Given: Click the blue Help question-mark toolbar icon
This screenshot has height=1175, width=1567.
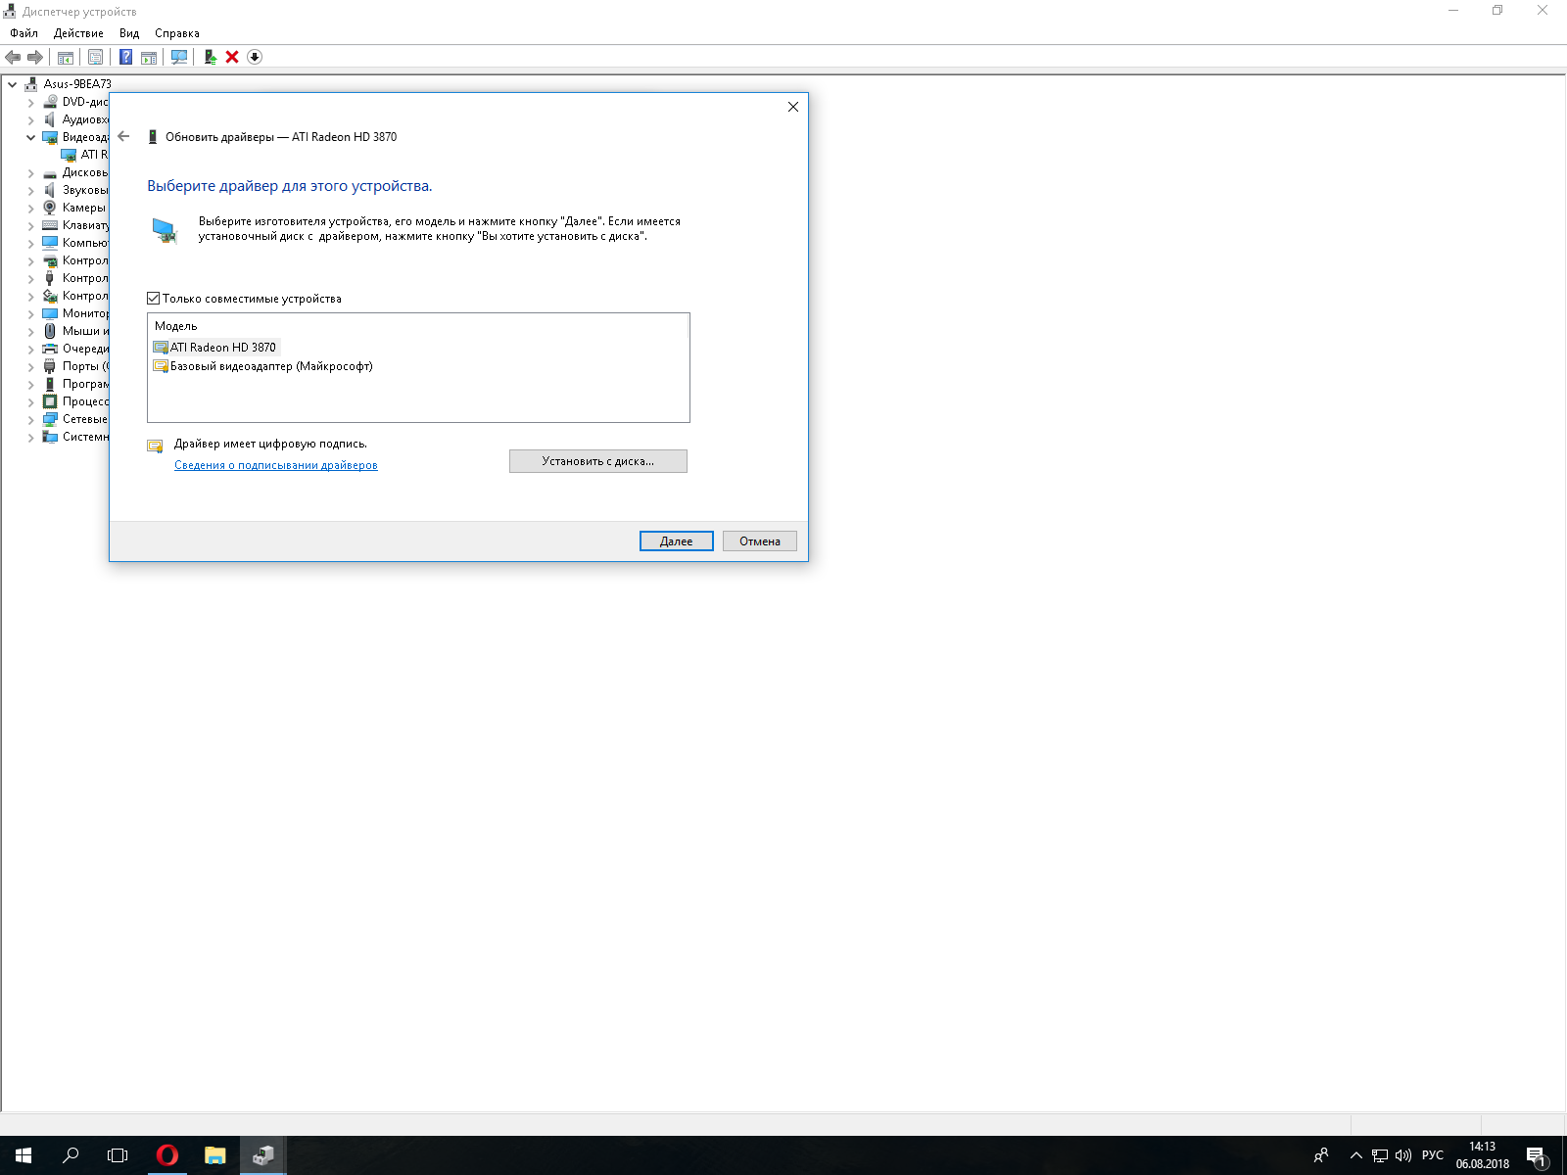Looking at the screenshot, I should click(x=125, y=57).
